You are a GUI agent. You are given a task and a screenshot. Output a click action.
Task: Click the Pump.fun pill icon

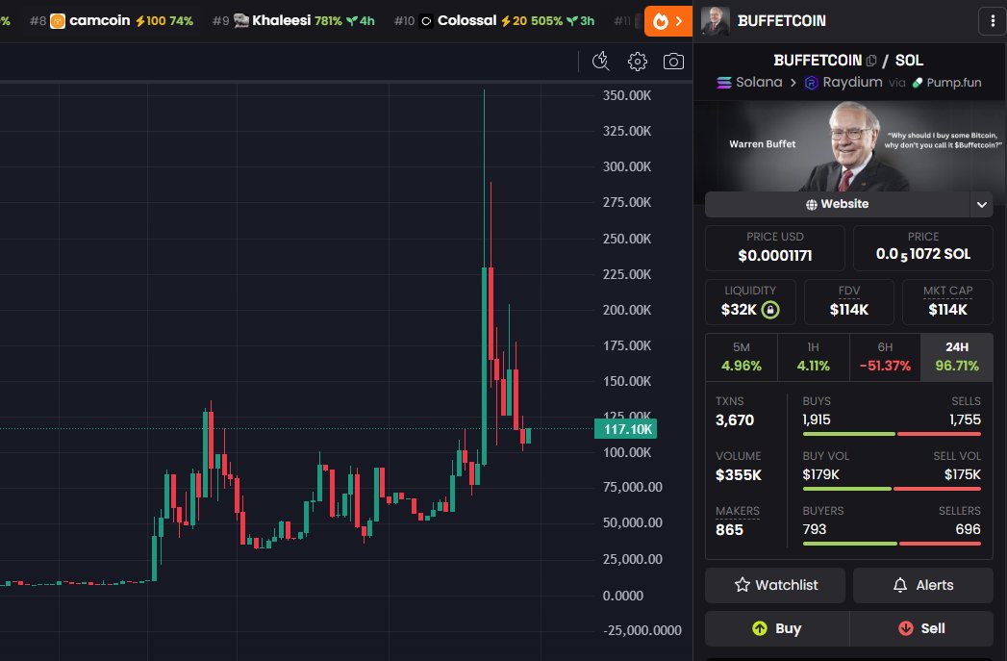click(918, 83)
